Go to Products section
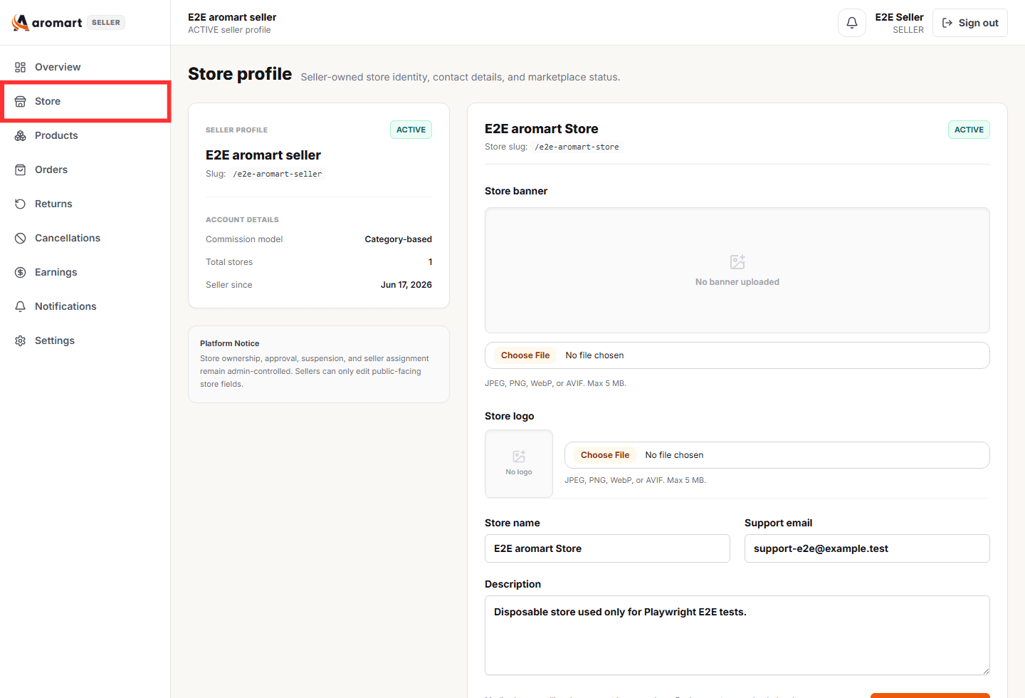 (x=85, y=135)
